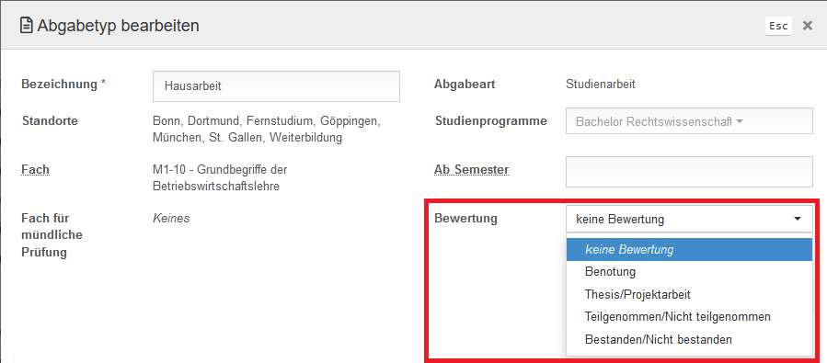This screenshot has height=363, width=827.
Task: Click the underlined 'Ab Semester' label
Action: (472, 170)
